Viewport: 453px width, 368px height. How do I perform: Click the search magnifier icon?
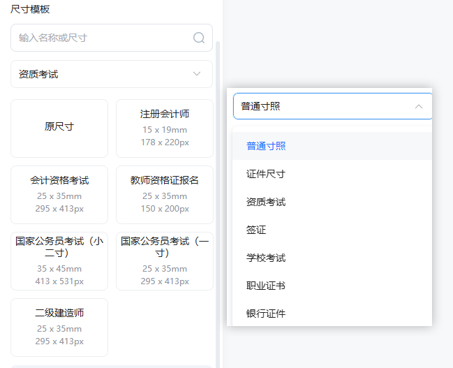(199, 38)
